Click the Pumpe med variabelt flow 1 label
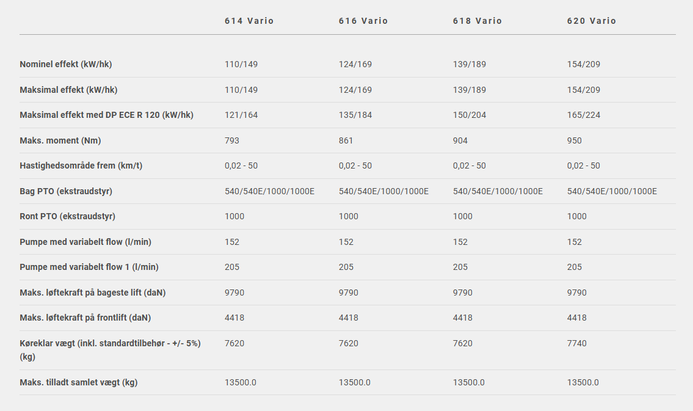Image resolution: width=693 pixels, height=411 pixels. [x=89, y=267]
